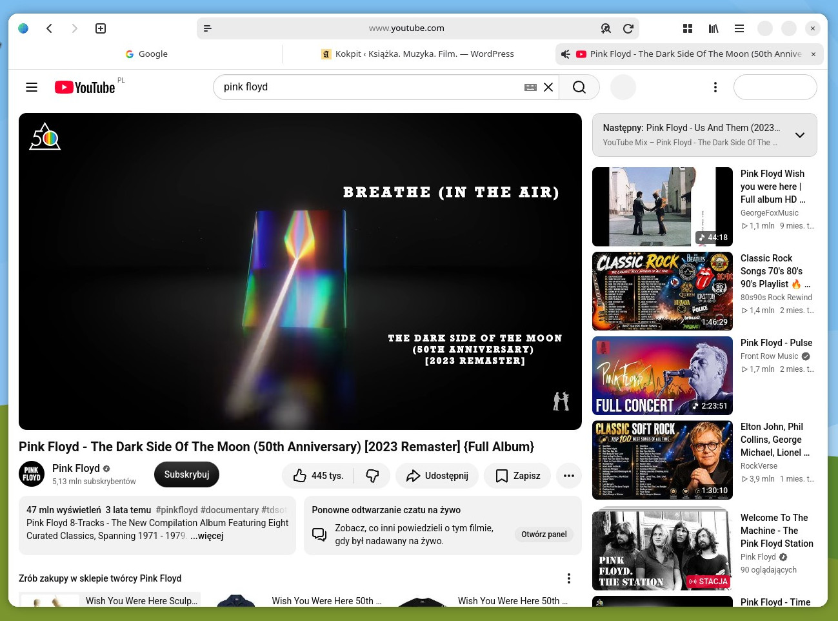Open the browser hamburger menu
The height and width of the screenshot is (621, 838).
coord(739,28)
